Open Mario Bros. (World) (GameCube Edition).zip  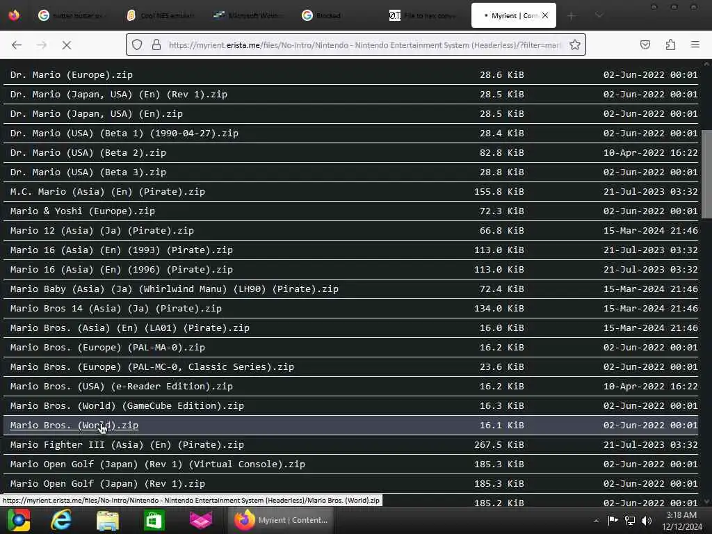pos(127,406)
